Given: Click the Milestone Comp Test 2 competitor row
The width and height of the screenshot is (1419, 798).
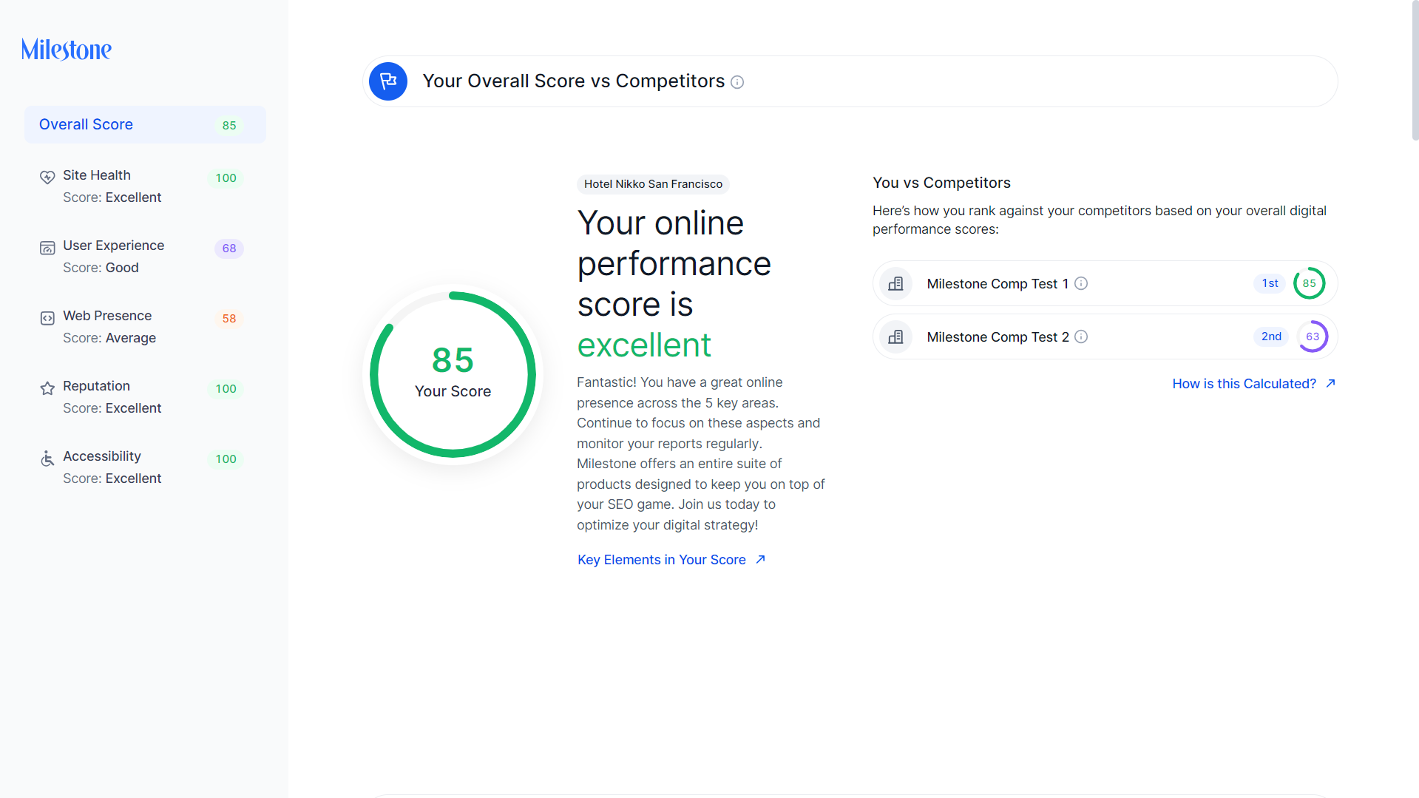Looking at the screenshot, I should pyautogui.click(x=1105, y=337).
